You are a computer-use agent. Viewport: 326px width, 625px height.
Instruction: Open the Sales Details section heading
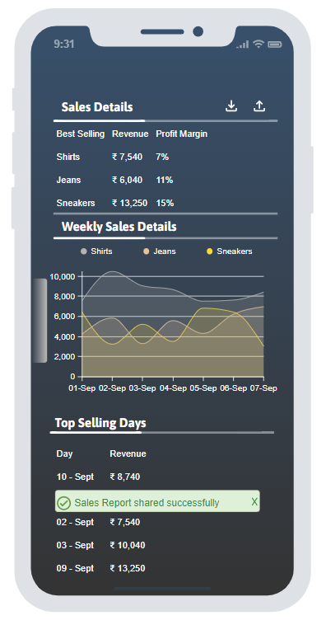pos(97,107)
